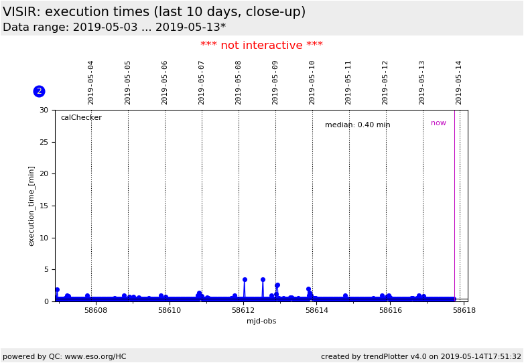Click the calChecker plot label
Screen dimensions: 524x363
[81, 118]
